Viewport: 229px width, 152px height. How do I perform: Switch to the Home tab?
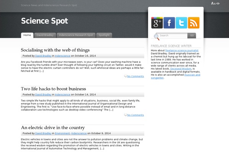pos(27,35)
